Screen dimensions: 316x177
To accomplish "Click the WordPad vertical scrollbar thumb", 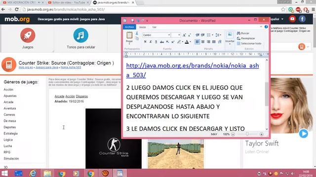I will 267,94.
